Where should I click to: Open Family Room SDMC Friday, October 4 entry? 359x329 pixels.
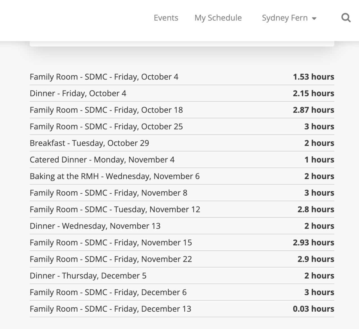pos(104,77)
